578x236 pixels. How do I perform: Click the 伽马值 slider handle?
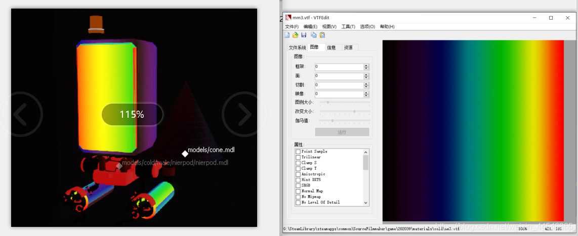coord(333,120)
